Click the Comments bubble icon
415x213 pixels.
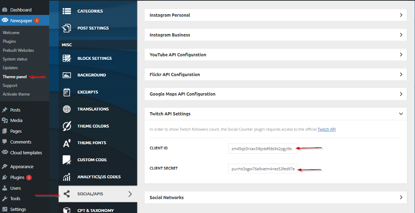coord(5,142)
